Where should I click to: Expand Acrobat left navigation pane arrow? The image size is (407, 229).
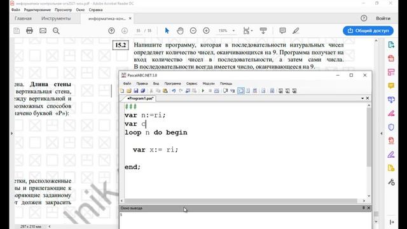click(x=11, y=134)
